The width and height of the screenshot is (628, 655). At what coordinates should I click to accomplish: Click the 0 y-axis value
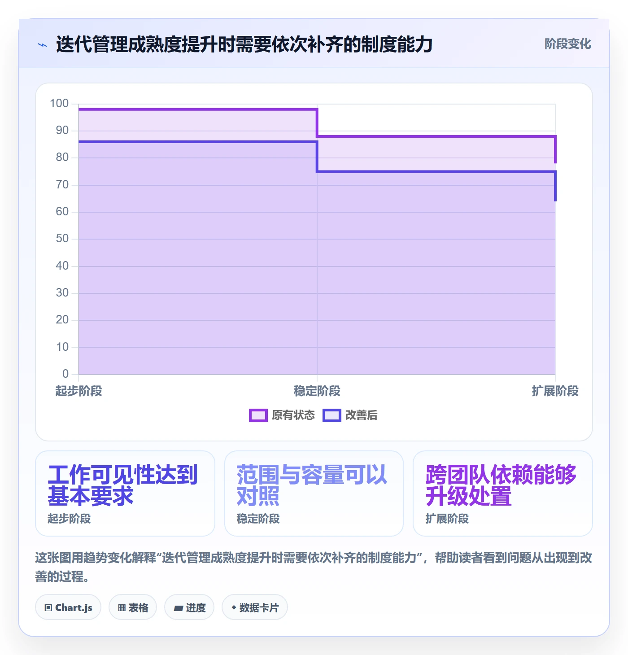65,374
